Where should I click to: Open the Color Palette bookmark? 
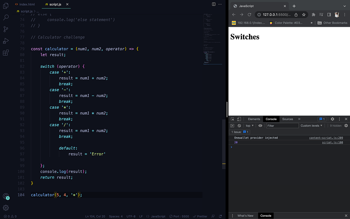click(286, 23)
